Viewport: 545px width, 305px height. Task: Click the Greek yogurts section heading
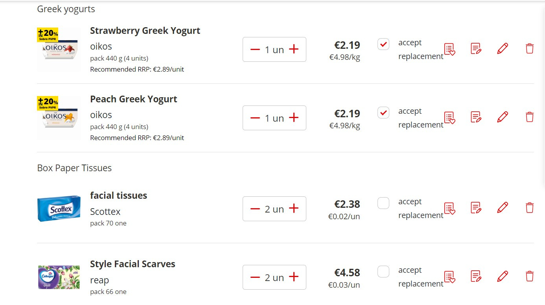[x=66, y=9]
